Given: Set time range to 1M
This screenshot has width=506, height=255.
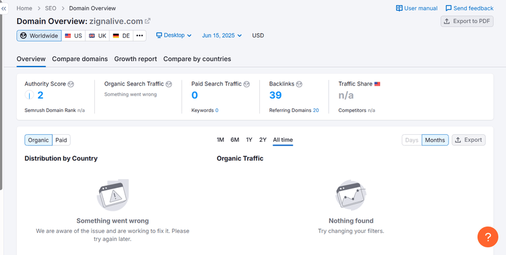Looking at the screenshot, I should tap(220, 140).
